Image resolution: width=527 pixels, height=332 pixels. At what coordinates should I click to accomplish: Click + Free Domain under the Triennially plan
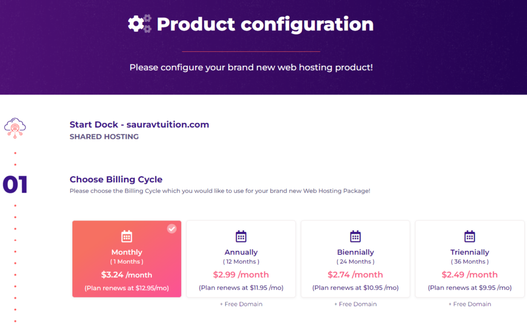469,304
